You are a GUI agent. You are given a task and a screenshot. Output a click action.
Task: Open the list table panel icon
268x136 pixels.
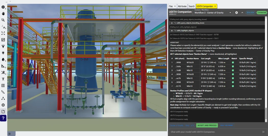3,86
